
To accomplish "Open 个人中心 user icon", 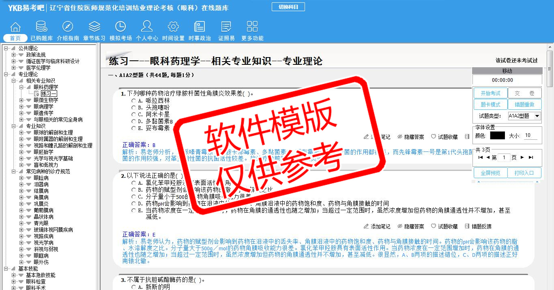I will tap(147, 27).
